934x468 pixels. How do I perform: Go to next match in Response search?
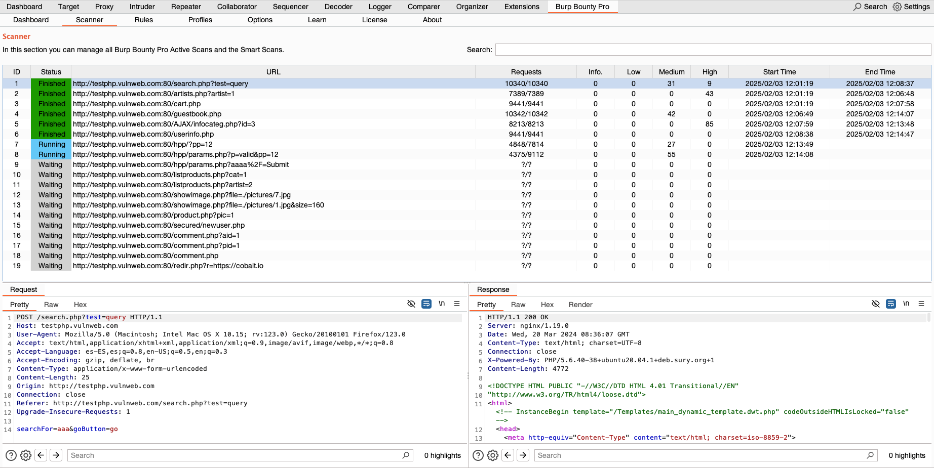523,455
